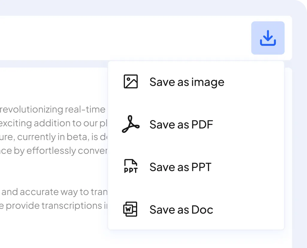Click the blue download icon button
307x248 pixels.
coord(268,38)
